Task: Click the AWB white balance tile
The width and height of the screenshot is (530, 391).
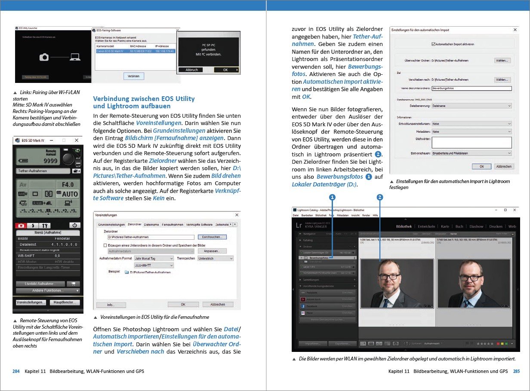Action: pos(22,193)
